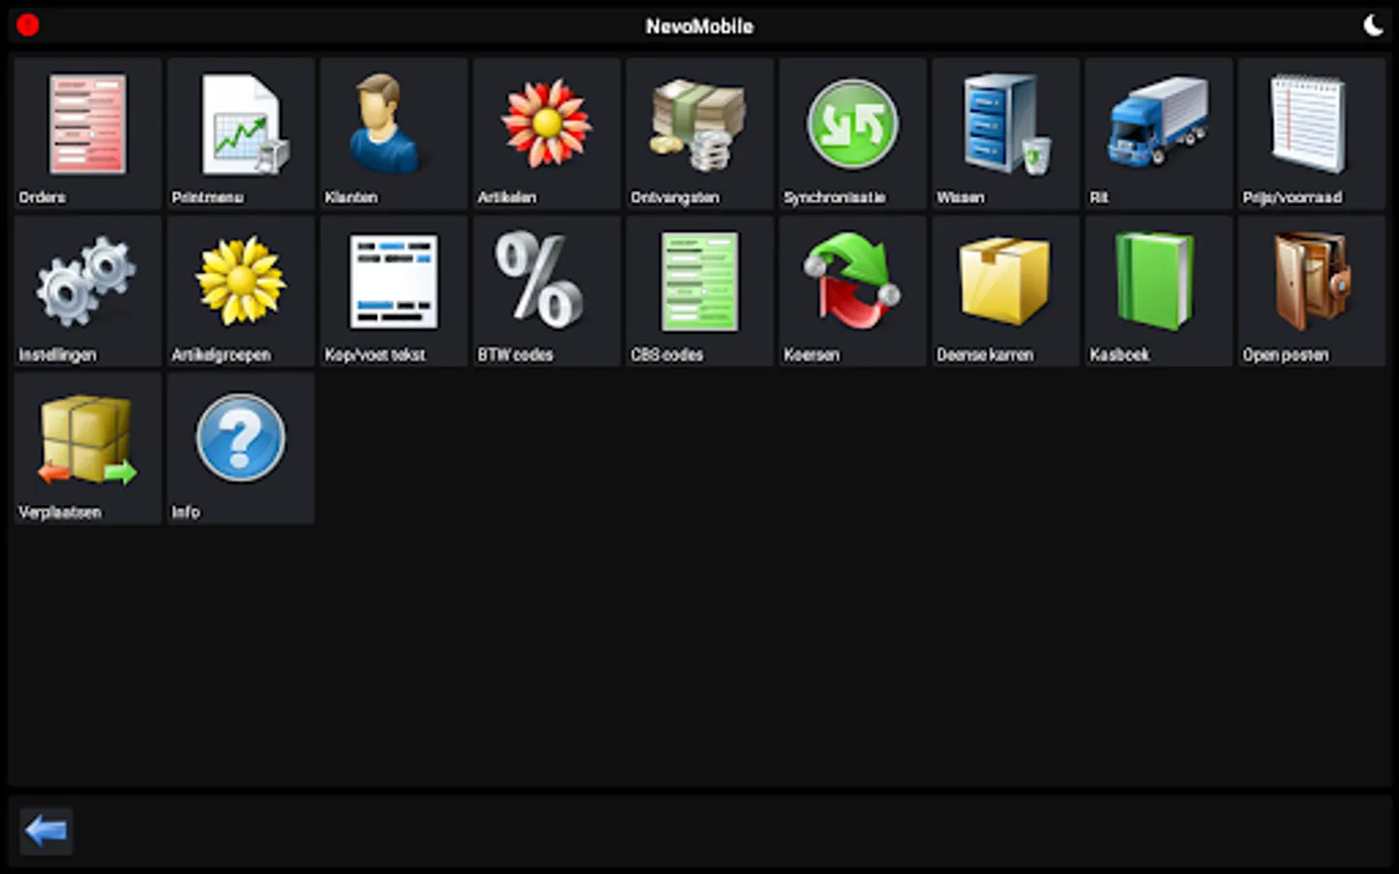The width and height of the screenshot is (1399, 874).
Task: Open Koersen exchange arrows tile
Action: (853, 291)
